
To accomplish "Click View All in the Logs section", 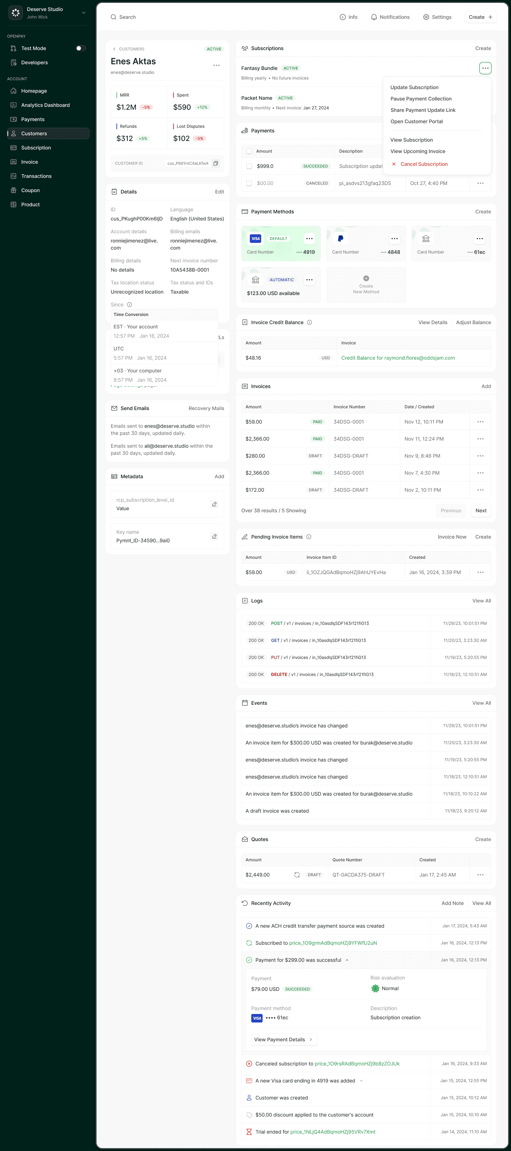I will tap(481, 601).
